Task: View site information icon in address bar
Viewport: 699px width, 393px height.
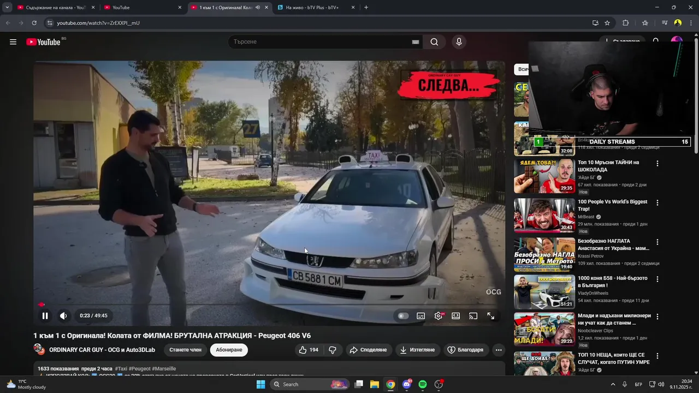Action: point(50,23)
